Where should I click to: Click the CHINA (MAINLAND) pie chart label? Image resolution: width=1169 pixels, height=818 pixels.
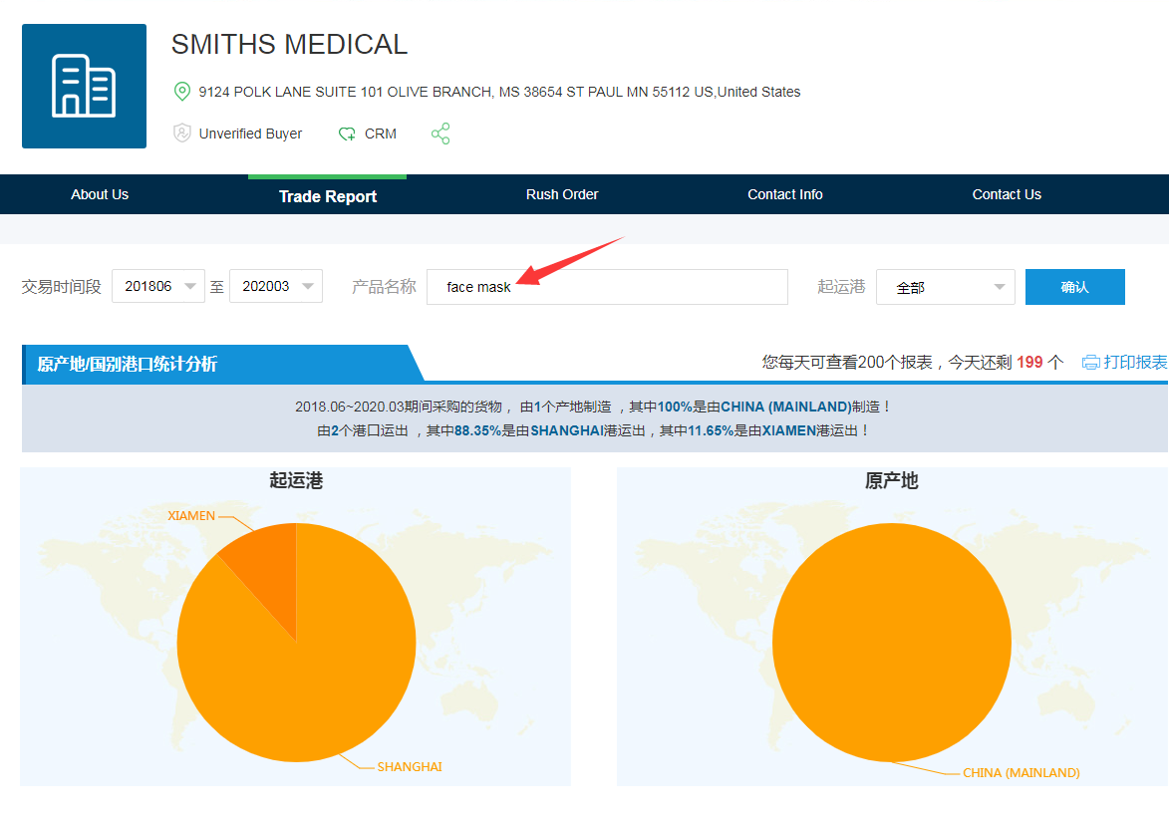1022,772
